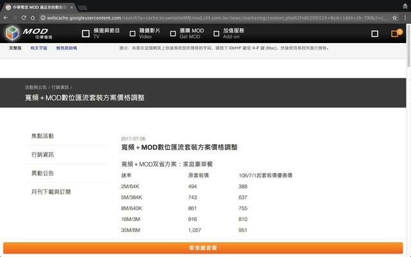This screenshot has height=257, width=411.
Task: Click the icon beside 選購 MOD
Action: click(x=173, y=33)
